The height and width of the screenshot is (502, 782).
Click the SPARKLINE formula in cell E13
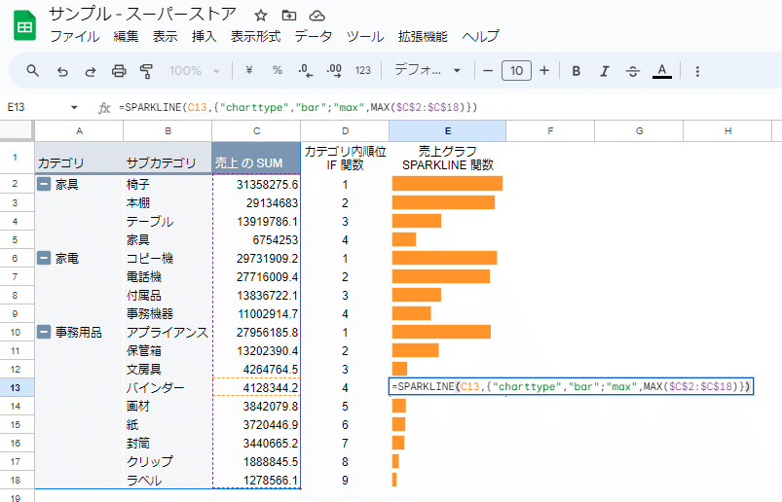(x=571, y=386)
